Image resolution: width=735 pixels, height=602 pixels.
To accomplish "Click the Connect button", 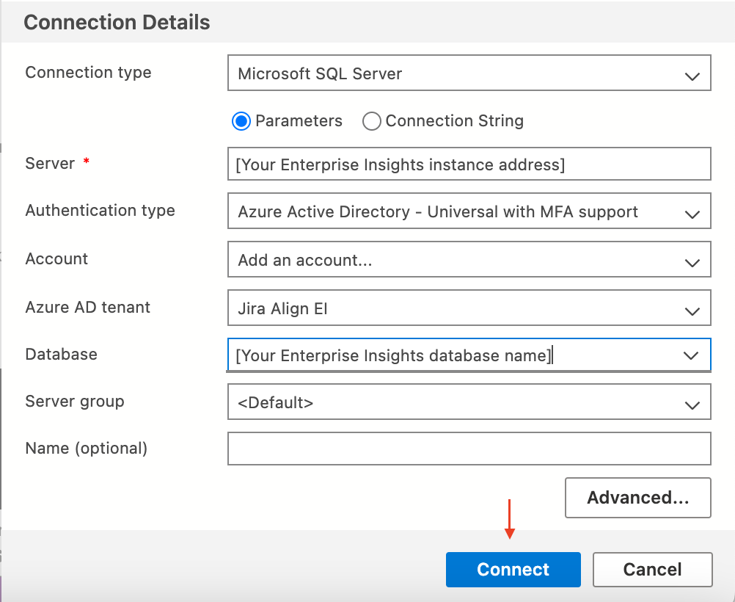I will [x=513, y=569].
